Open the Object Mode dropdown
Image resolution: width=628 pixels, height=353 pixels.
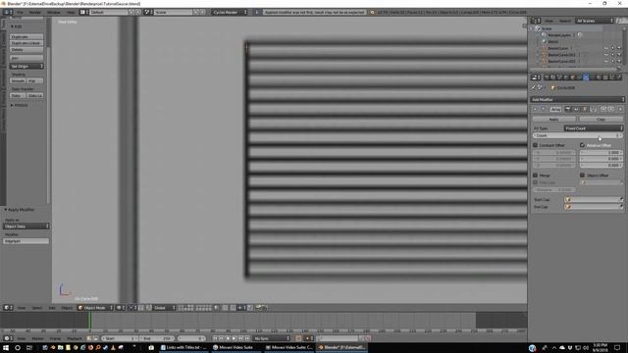[95, 308]
